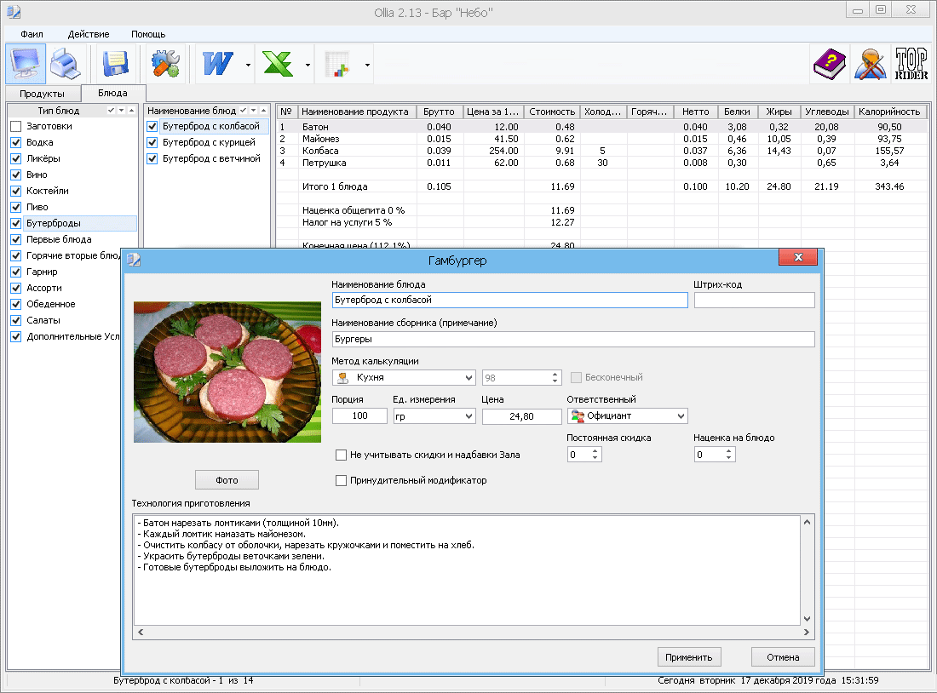Open the Действие menu

(x=89, y=34)
